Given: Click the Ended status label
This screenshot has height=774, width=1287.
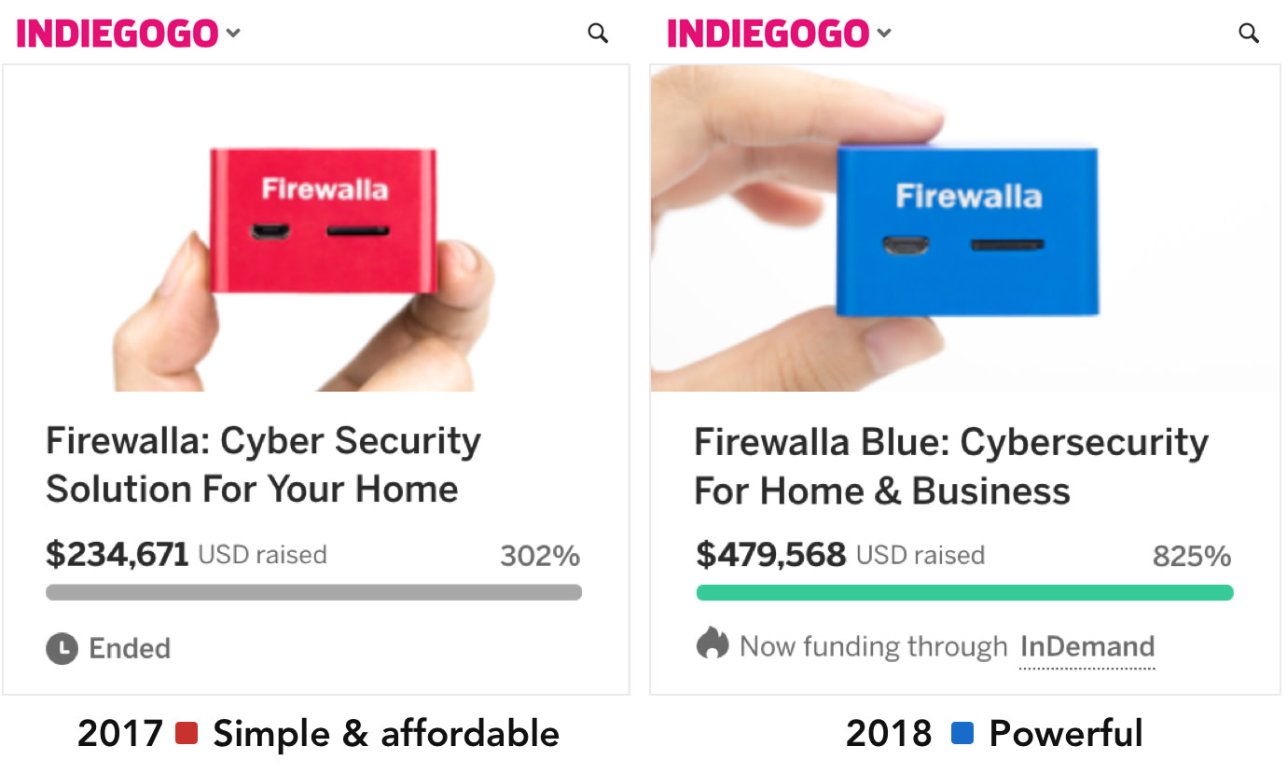Looking at the screenshot, I should (x=130, y=648).
